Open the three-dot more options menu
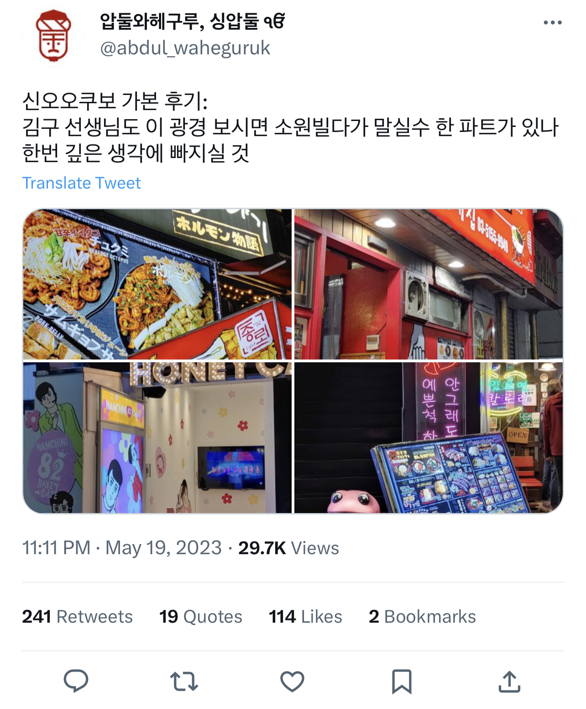The height and width of the screenshot is (709, 586). pos(552,22)
